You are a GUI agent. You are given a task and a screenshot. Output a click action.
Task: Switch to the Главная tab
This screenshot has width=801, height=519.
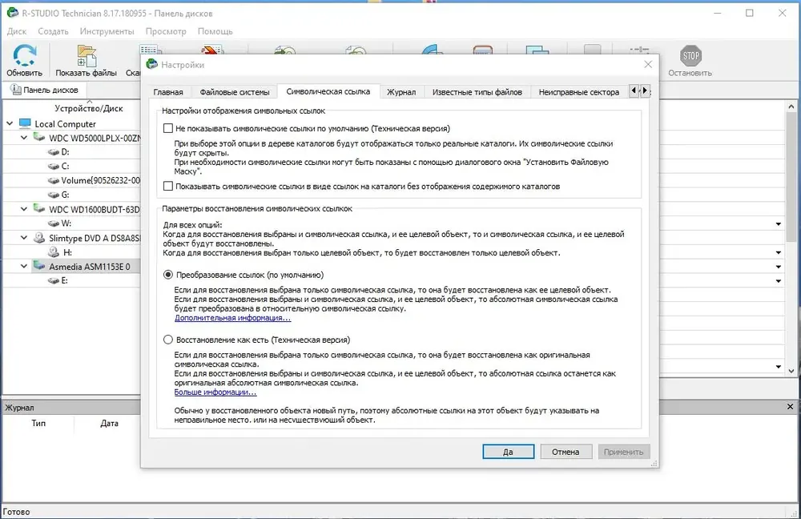(x=168, y=92)
